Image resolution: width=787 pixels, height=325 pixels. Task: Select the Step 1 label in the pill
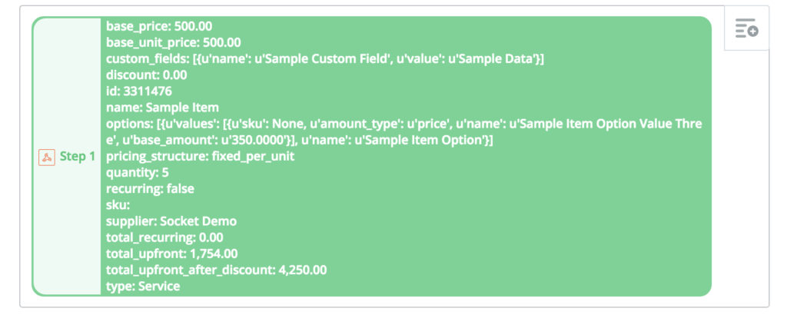point(78,157)
